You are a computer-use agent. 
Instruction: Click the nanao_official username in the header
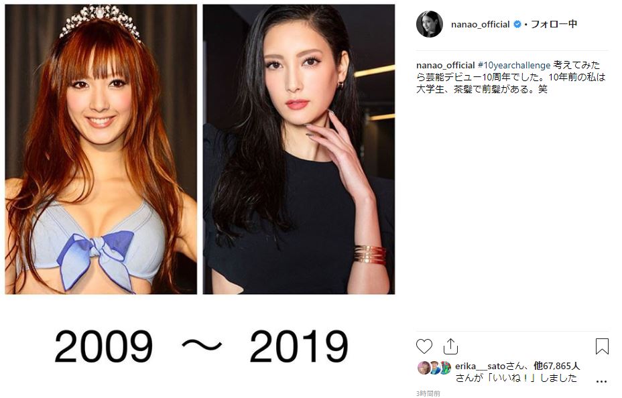coord(480,25)
